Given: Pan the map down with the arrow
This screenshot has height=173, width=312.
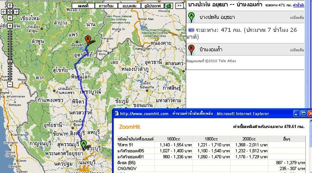Looking at the screenshot, I should pyautogui.click(x=10, y=18).
